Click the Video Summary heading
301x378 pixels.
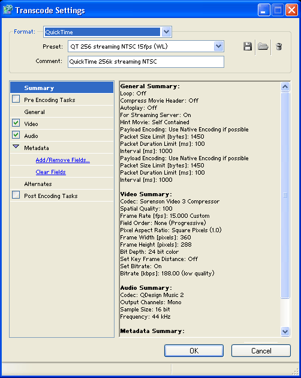coord(146,194)
